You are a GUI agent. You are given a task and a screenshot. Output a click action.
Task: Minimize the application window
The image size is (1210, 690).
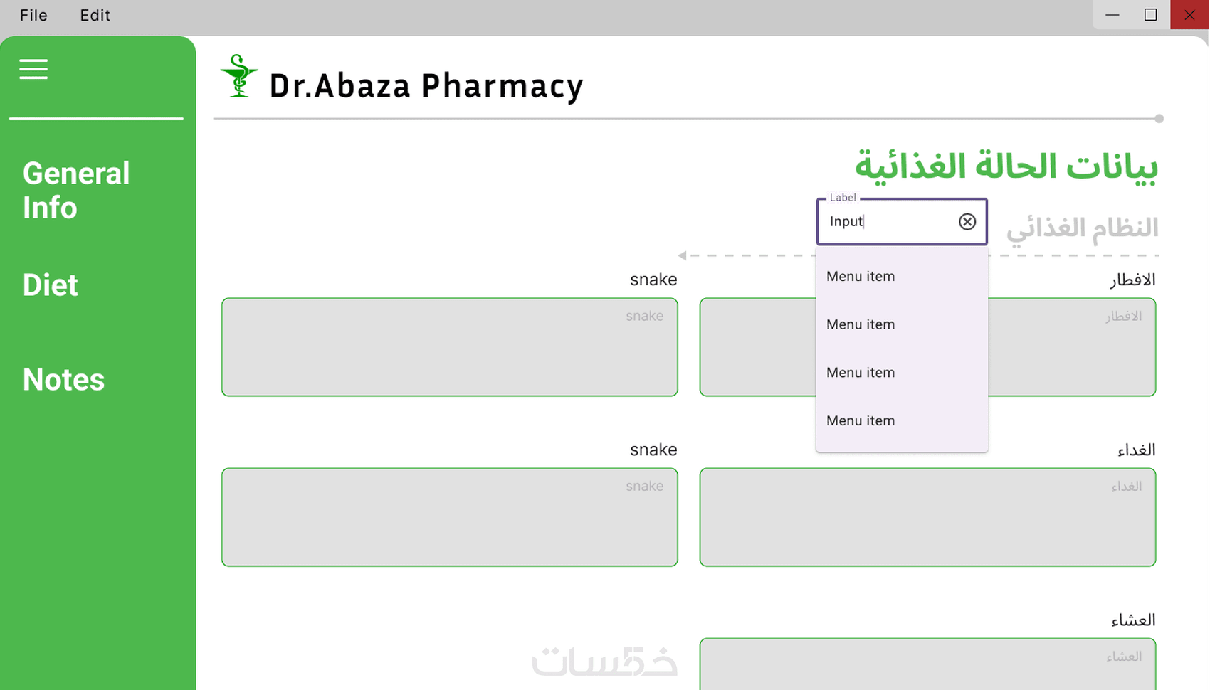click(1112, 15)
